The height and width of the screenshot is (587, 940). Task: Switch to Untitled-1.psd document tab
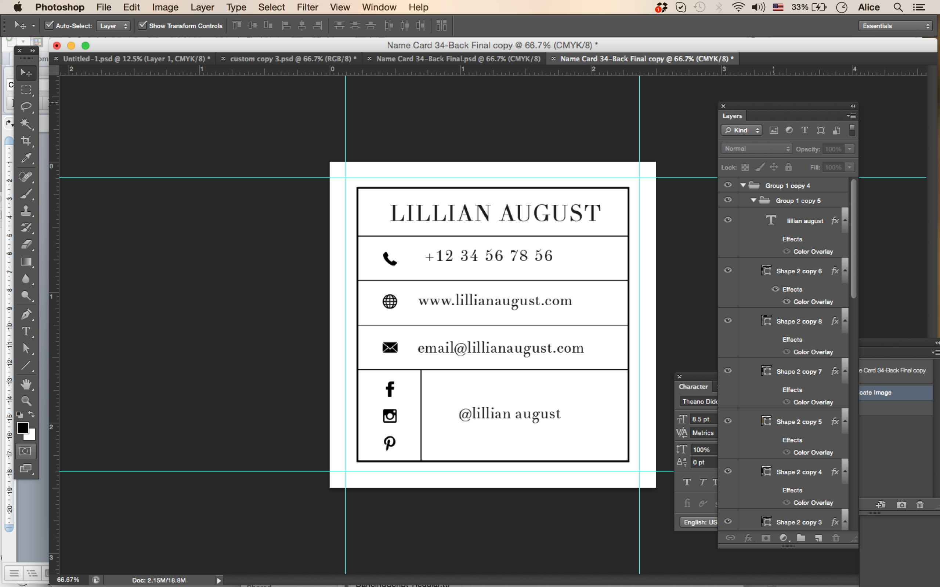coord(136,59)
